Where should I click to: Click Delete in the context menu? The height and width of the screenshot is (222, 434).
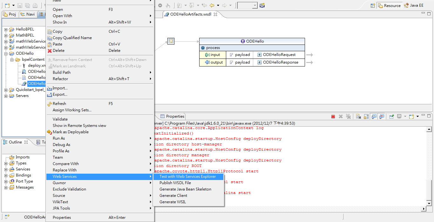click(x=100, y=51)
